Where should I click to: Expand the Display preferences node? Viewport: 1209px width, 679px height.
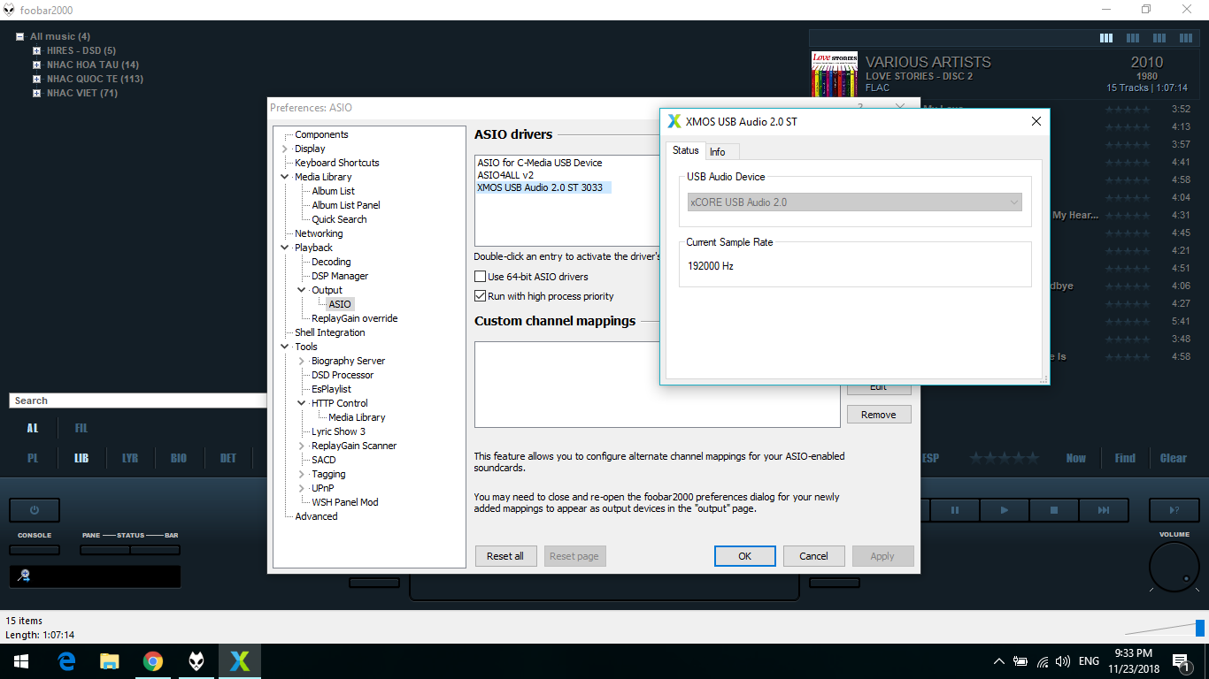coord(284,149)
